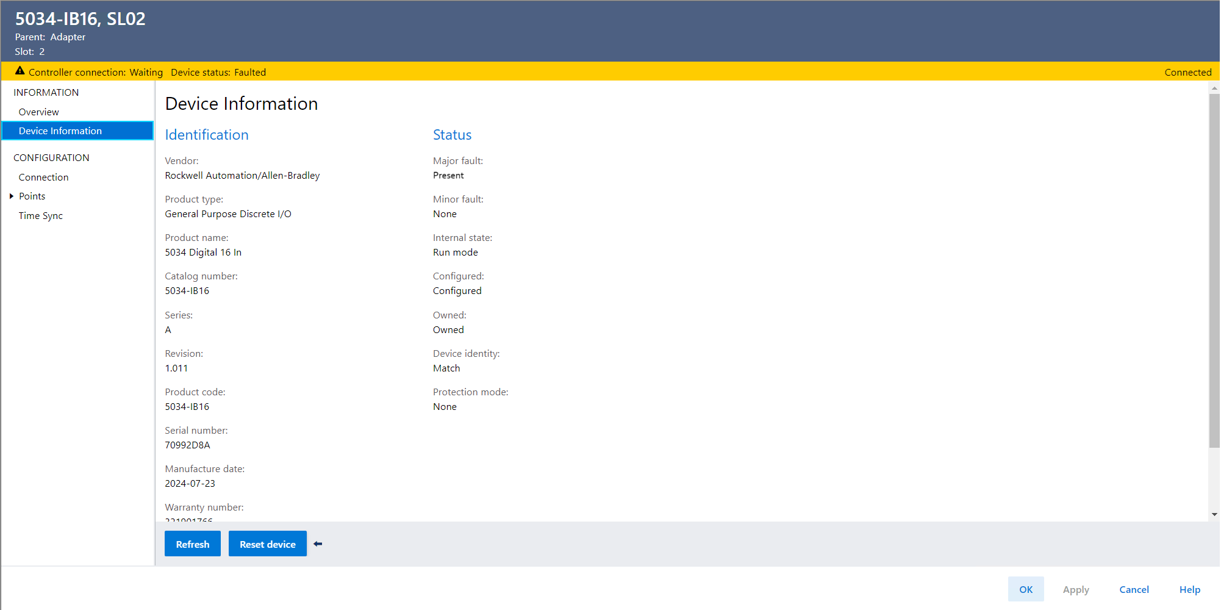Click the Device Information page heading

242,104
